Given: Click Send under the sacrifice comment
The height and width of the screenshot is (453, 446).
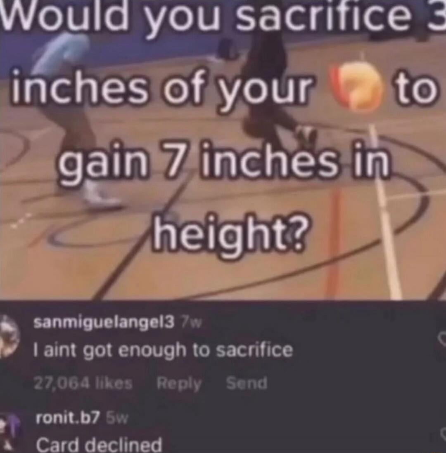Looking at the screenshot, I should click(x=247, y=383).
